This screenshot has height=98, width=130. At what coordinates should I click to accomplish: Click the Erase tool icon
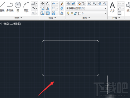tap(62, 4)
